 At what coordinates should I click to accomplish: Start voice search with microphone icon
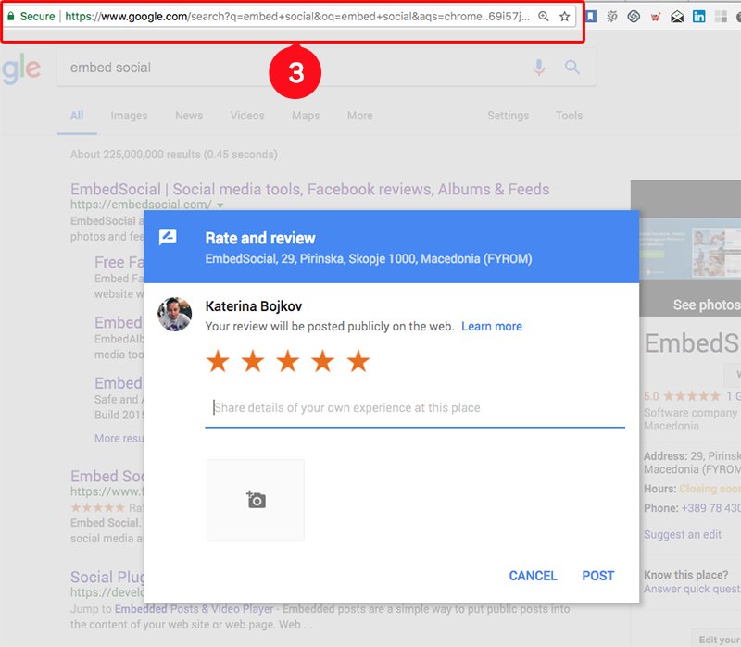coord(539,68)
